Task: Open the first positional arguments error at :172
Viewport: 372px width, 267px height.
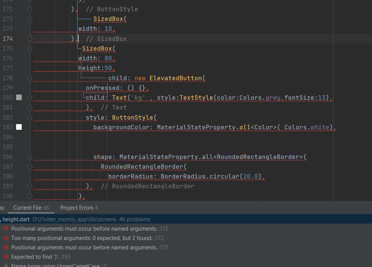Action: [90, 229]
